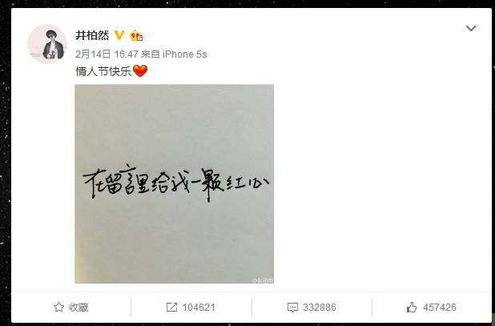Enlarge the handwritten note photo
This screenshot has height=326, width=495.
tap(175, 183)
